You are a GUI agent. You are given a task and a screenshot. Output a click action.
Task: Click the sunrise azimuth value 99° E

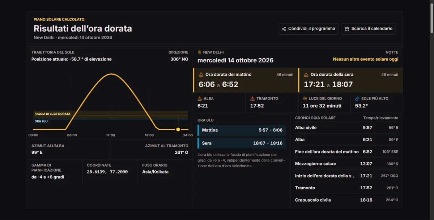click(x=37, y=152)
